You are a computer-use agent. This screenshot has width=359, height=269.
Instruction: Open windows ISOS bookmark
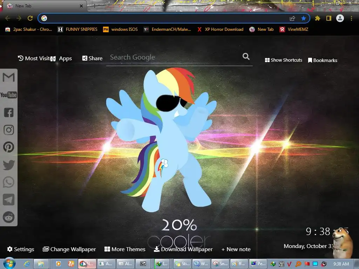click(121, 29)
